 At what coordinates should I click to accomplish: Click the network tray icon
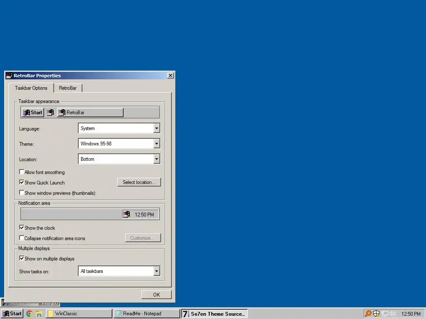pos(385,314)
